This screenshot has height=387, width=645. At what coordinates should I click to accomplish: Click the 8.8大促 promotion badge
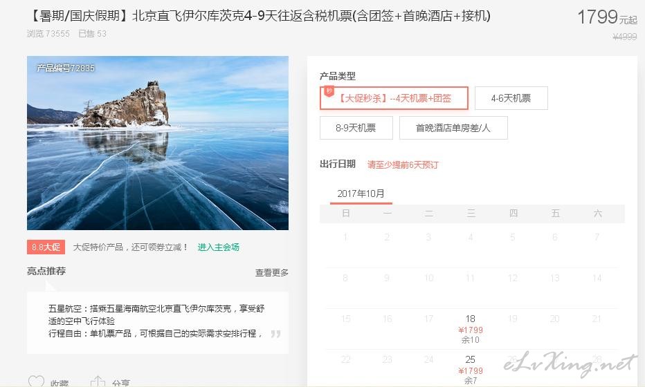click(46, 247)
